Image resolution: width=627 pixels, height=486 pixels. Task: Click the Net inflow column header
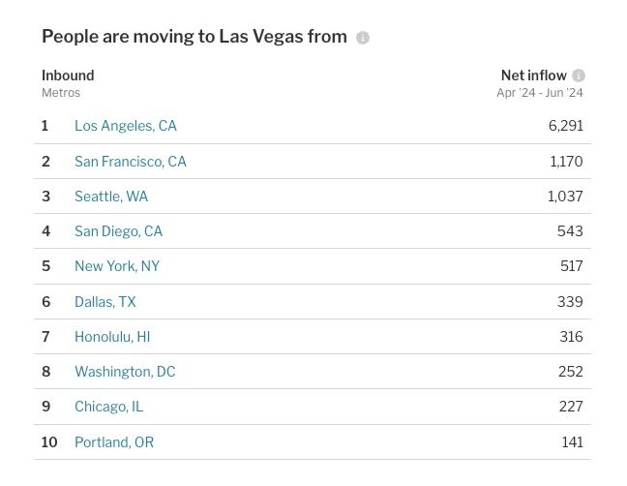pyautogui.click(x=533, y=76)
